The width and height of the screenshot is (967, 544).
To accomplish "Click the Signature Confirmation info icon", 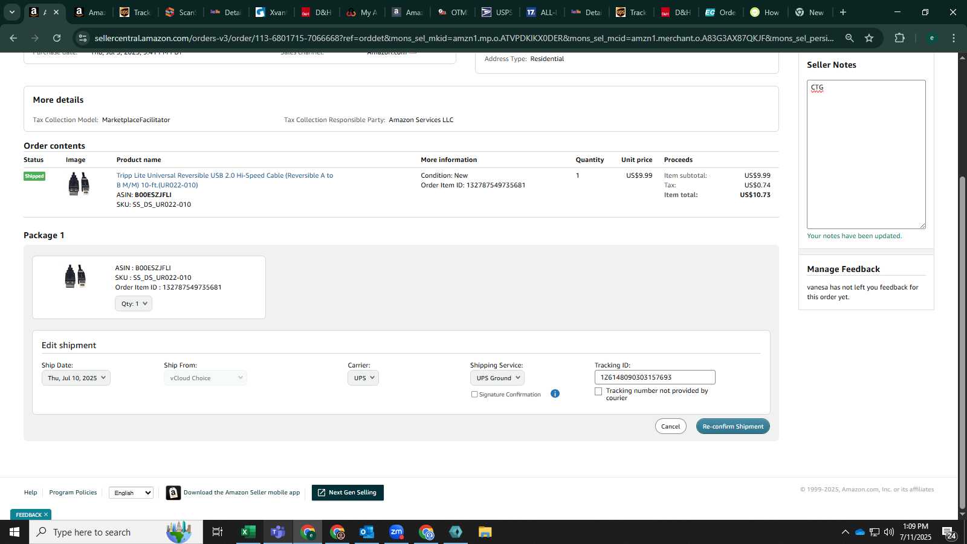I will click(555, 393).
